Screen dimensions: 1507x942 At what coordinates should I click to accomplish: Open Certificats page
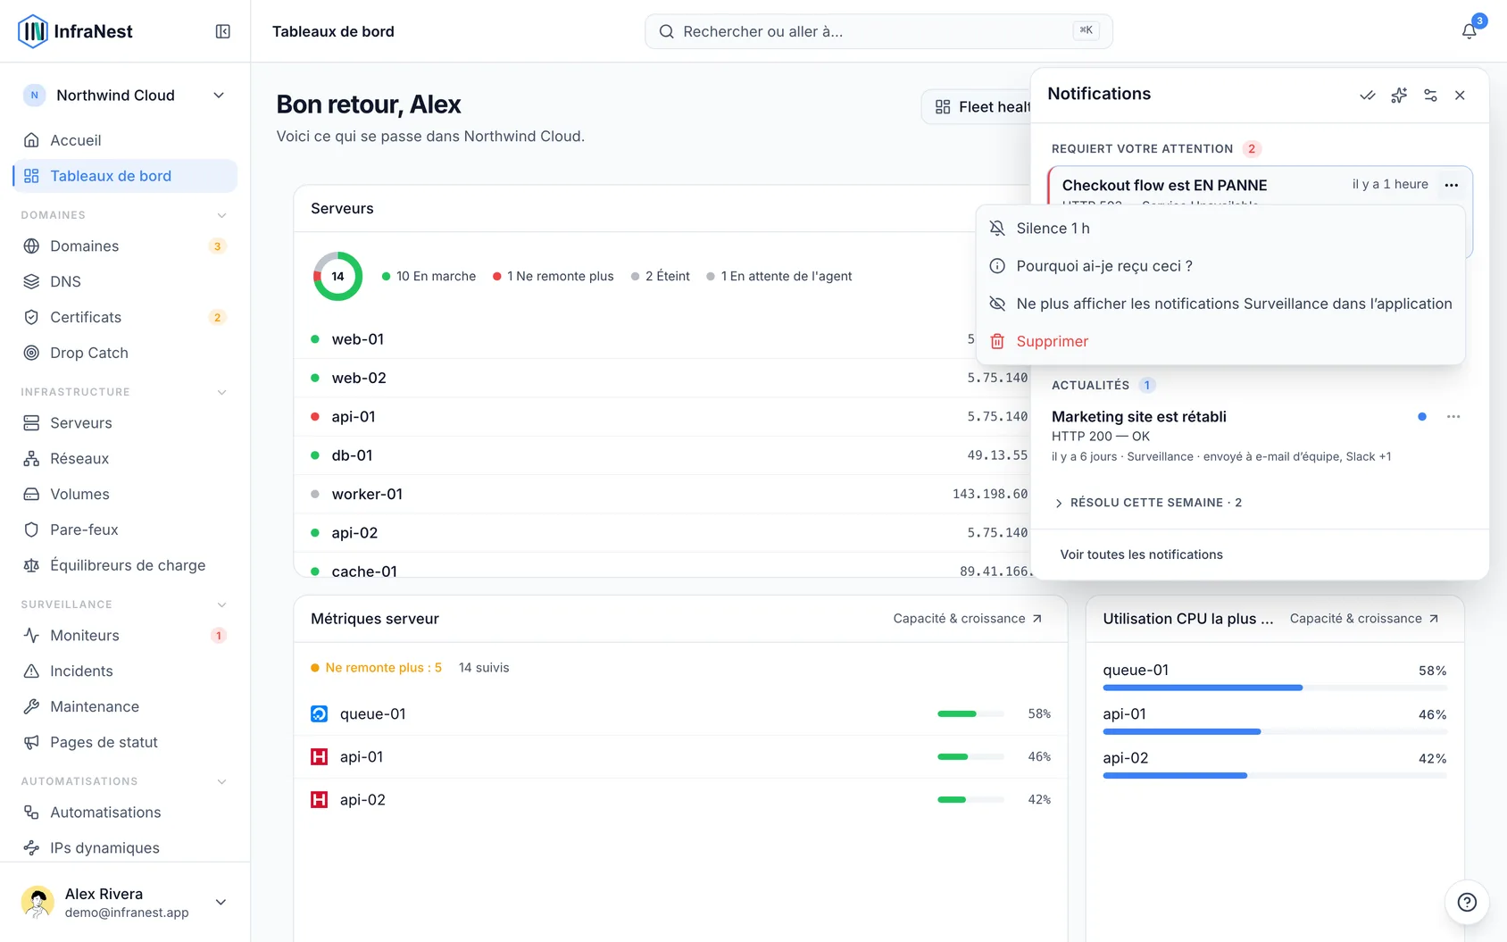(x=125, y=317)
